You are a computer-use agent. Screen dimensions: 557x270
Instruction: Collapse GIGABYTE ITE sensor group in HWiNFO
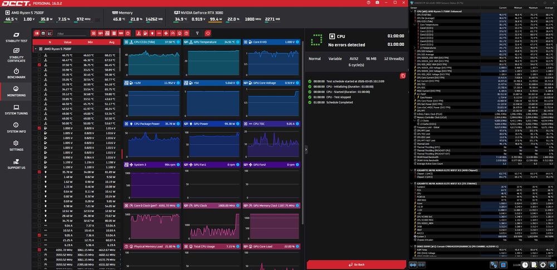point(412,183)
